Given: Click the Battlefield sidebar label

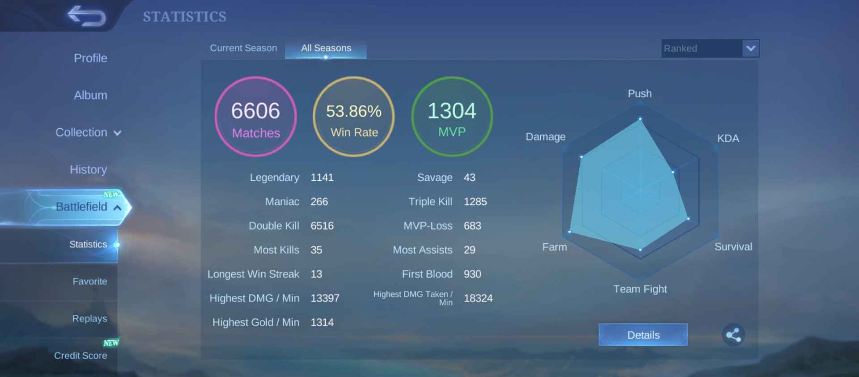Looking at the screenshot, I should pos(81,207).
